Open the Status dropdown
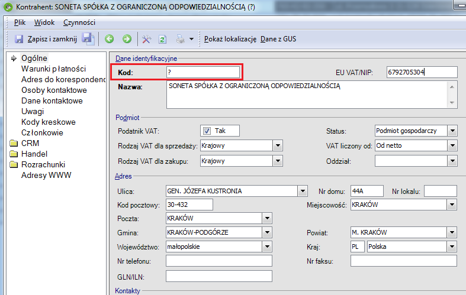This screenshot has width=466, height=295. tap(452, 131)
